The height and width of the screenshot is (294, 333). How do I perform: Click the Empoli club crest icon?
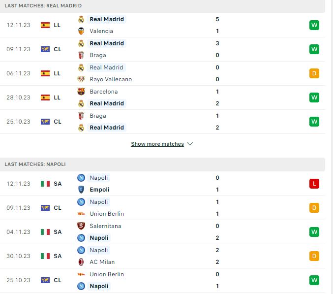(81, 190)
